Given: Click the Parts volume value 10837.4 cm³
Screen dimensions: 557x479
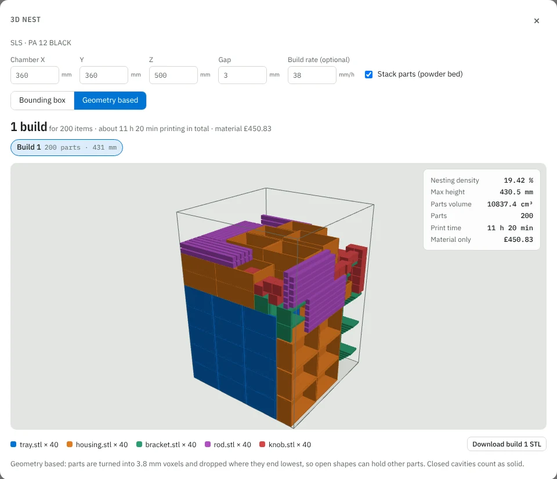Looking at the screenshot, I should point(510,204).
